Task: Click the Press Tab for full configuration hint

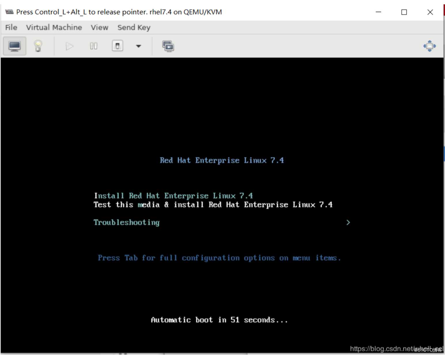Action: pos(219,258)
